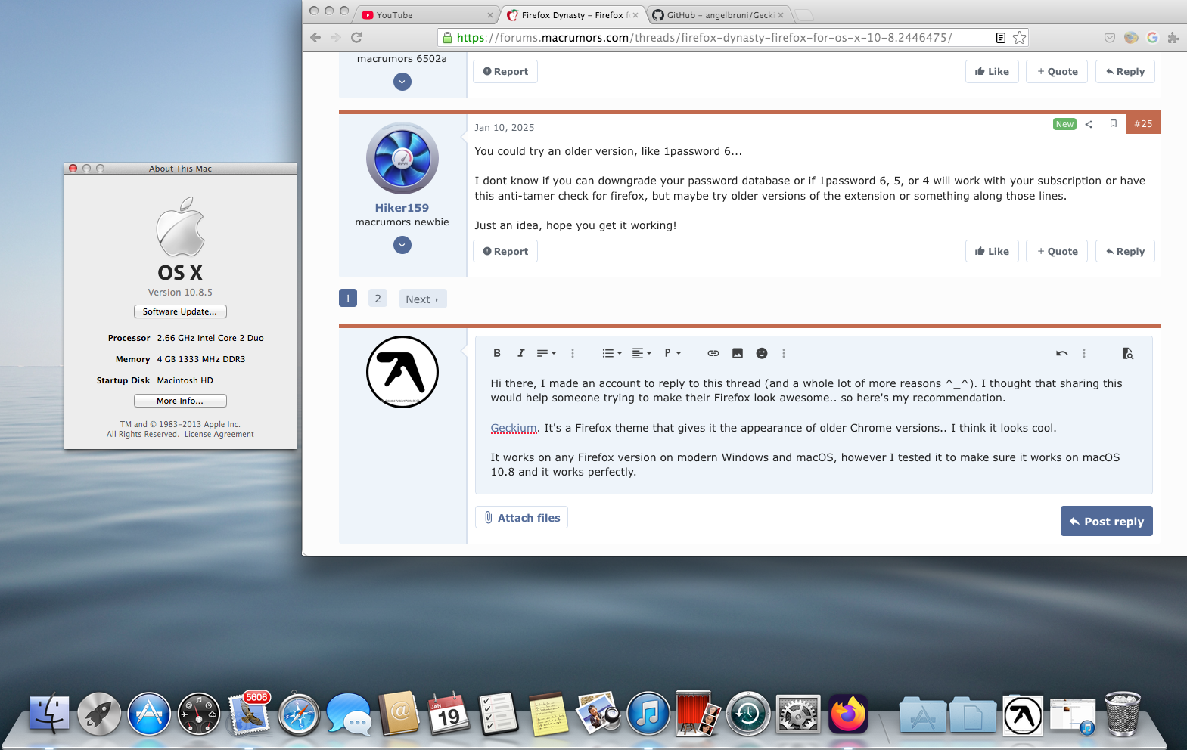1187x750 pixels.
Task: Reload the page in the browser toolbar
Action: (356, 37)
